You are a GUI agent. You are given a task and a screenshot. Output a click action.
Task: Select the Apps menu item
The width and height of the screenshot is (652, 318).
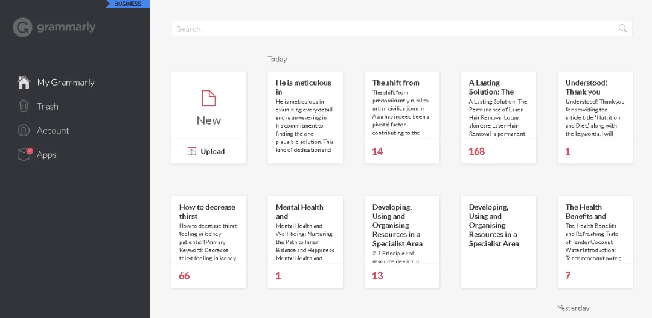click(46, 155)
